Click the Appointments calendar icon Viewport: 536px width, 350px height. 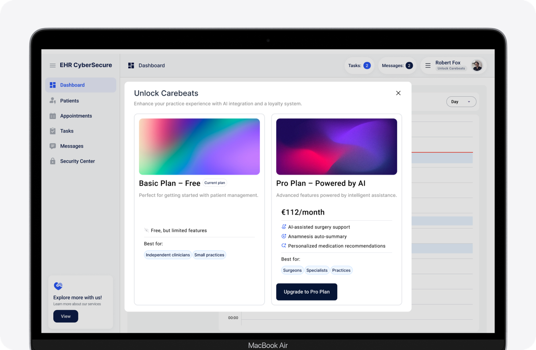[x=53, y=116]
